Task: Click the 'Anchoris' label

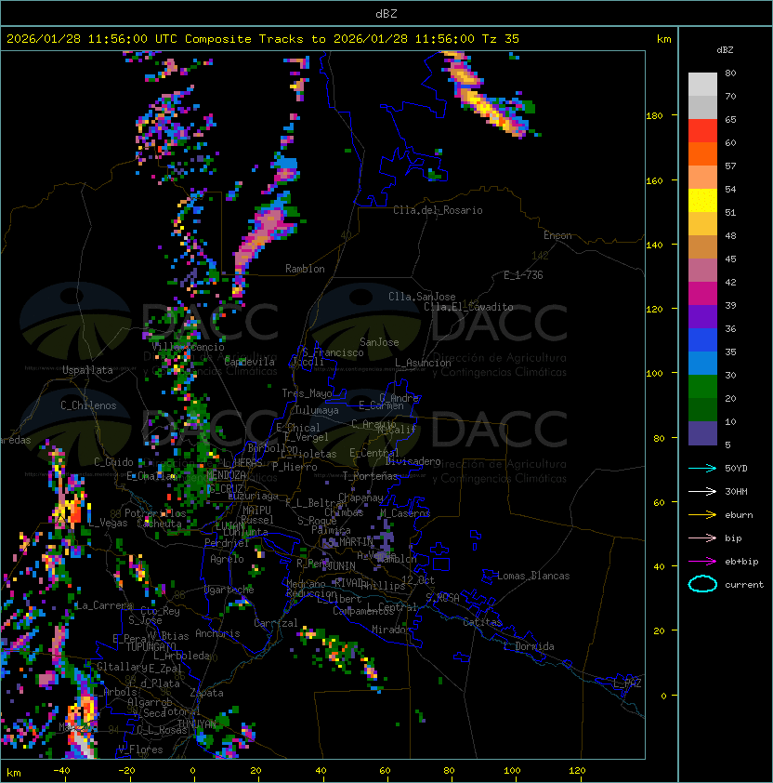Action: [x=217, y=633]
